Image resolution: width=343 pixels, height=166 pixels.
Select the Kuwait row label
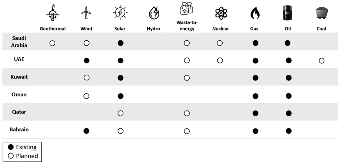point(19,77)
